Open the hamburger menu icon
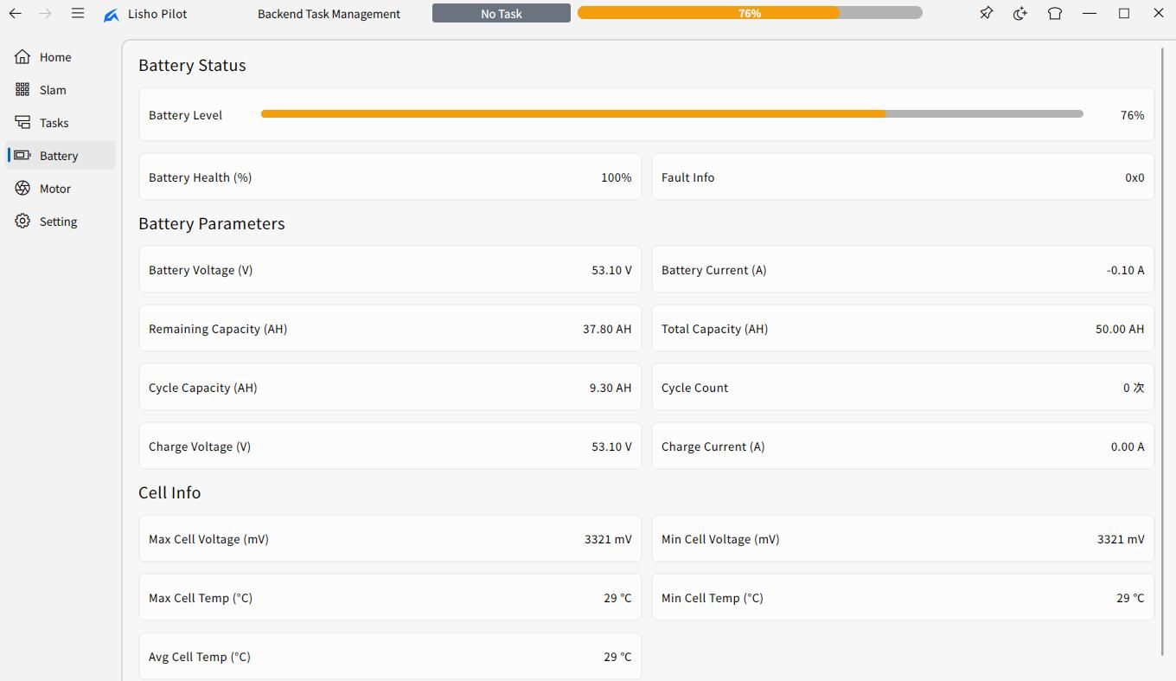1176x681 pixels. coord(78,14)
